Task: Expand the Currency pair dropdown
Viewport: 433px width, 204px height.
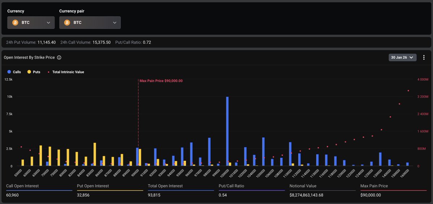Action: [114, 22]
